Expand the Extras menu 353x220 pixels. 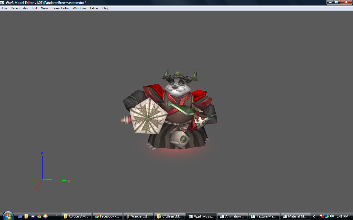(x=94, y=8)
